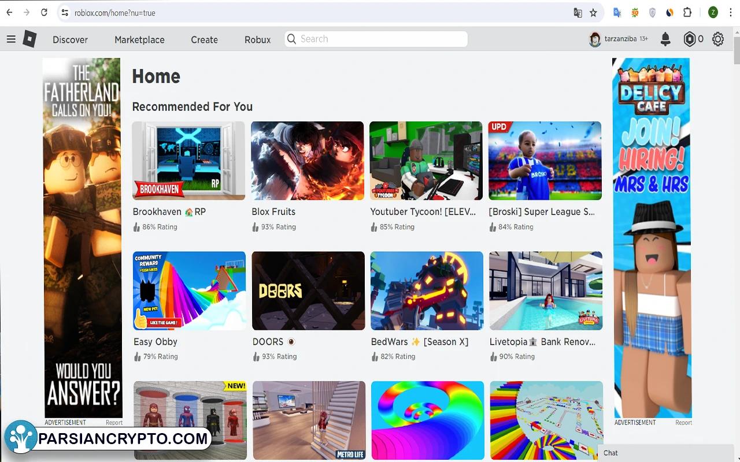Viewport: 740px width, 462px height.
Task: Open Easy Obby game thumbnail
Action: coord(189,290)
